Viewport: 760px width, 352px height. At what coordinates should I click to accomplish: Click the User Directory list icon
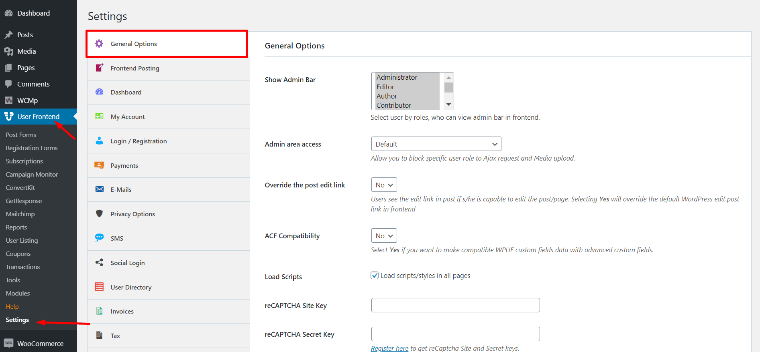[x=99, y=287]
